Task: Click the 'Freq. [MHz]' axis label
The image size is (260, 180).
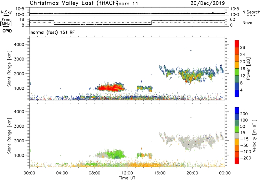Action: pos(6,22)
